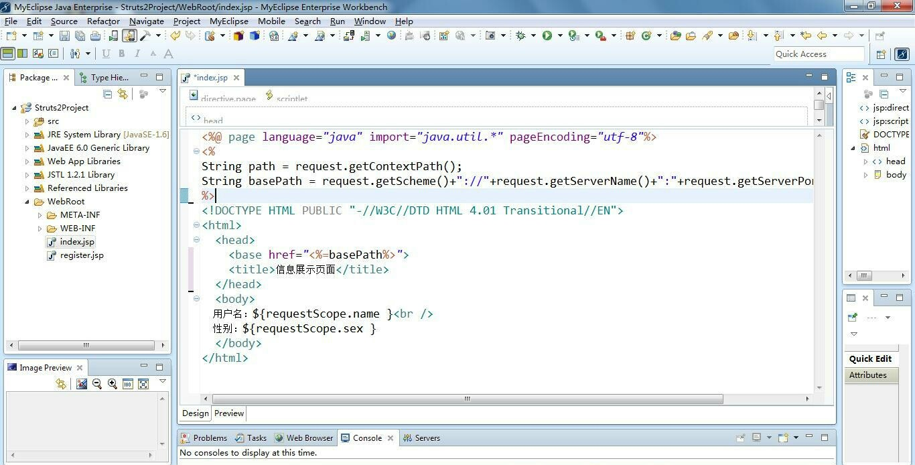The width and height of the screenshot is (915, 465).
Task: Go to Next Annotation icon
Action: click(752, 36)
